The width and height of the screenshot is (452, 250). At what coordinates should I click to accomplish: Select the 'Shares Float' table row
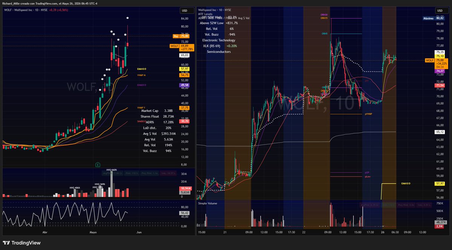(x=156, y=117)
